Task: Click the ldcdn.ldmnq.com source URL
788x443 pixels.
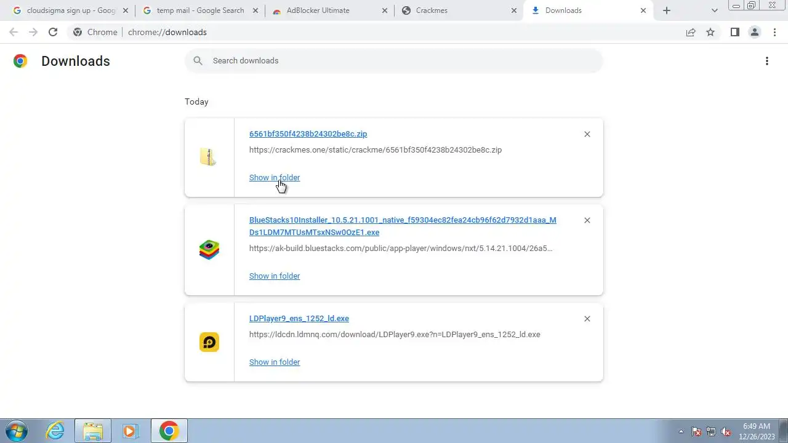Action: 395,335
